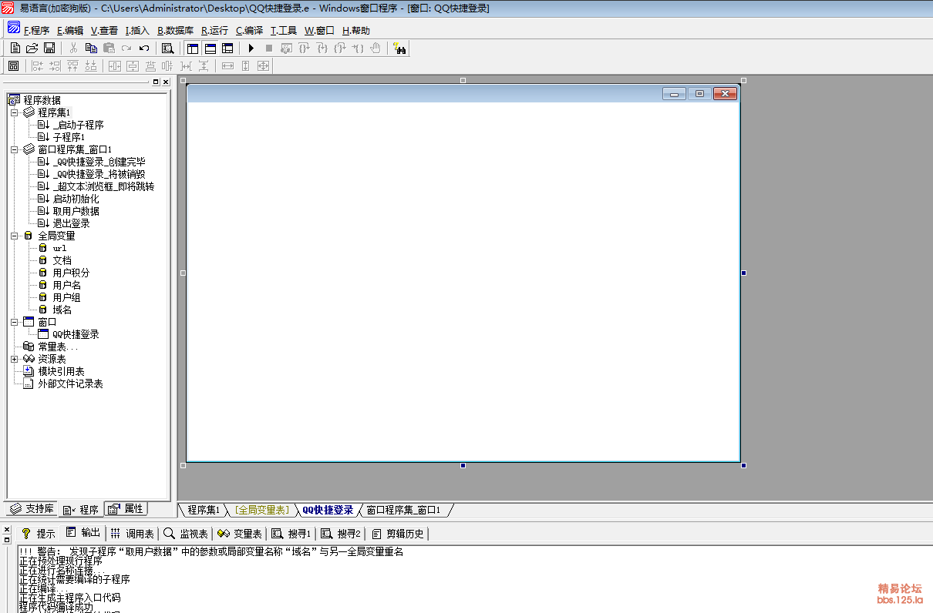The image size is (933, 613).
Task: Open the T.工具 menu
Action: pos(283,31)
